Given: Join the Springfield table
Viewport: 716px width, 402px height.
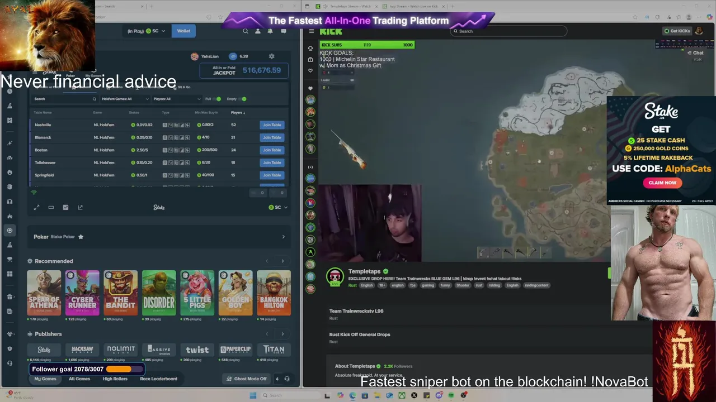Looking at the screenshot, I should (x=272, y=175).
